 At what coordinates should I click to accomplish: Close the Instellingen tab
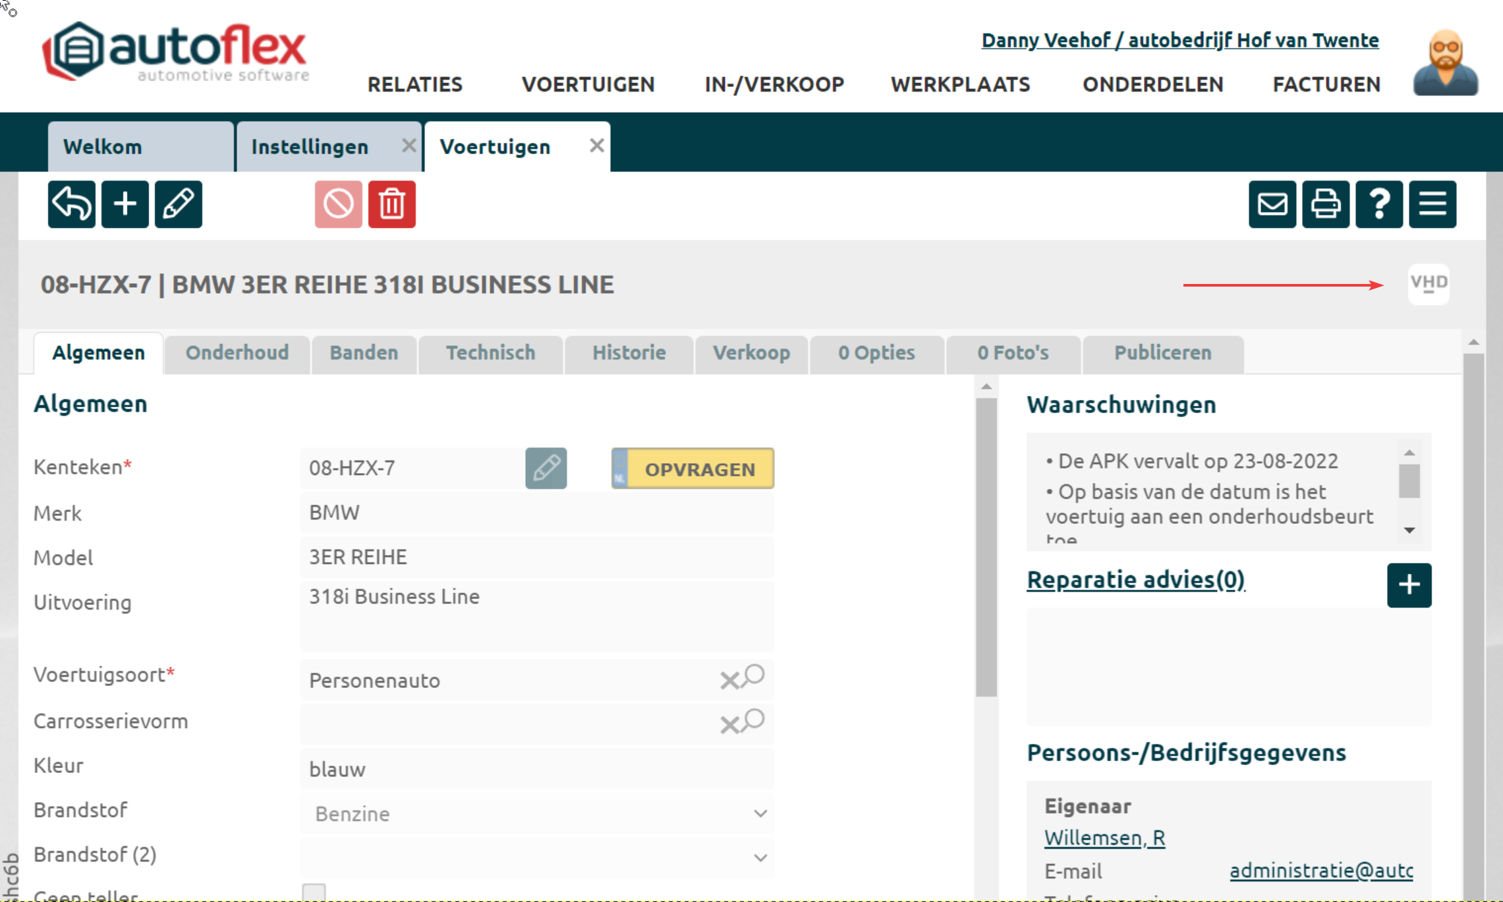click(409, 146)
